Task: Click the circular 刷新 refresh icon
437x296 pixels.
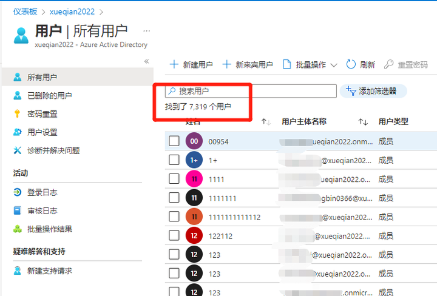Action: [351, 64]
